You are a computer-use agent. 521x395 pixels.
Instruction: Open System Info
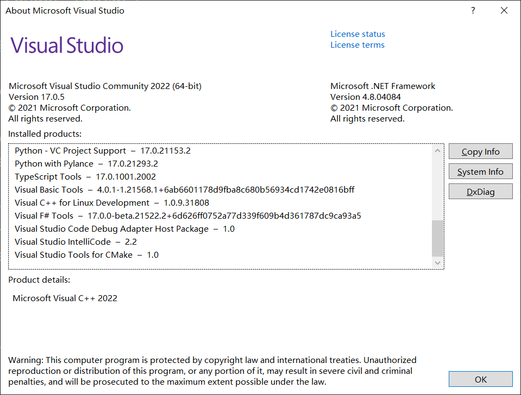[x=480, y=171]
